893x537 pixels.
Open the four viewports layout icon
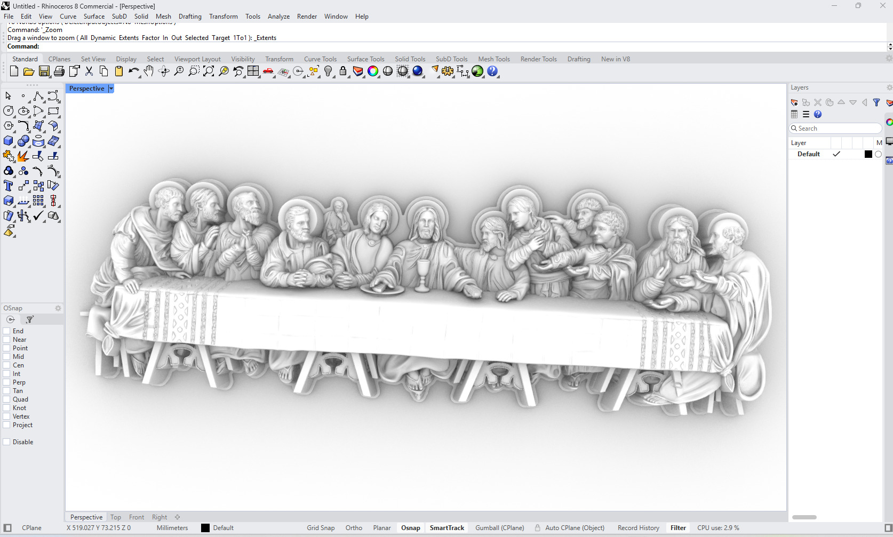(x=253, y=71)
